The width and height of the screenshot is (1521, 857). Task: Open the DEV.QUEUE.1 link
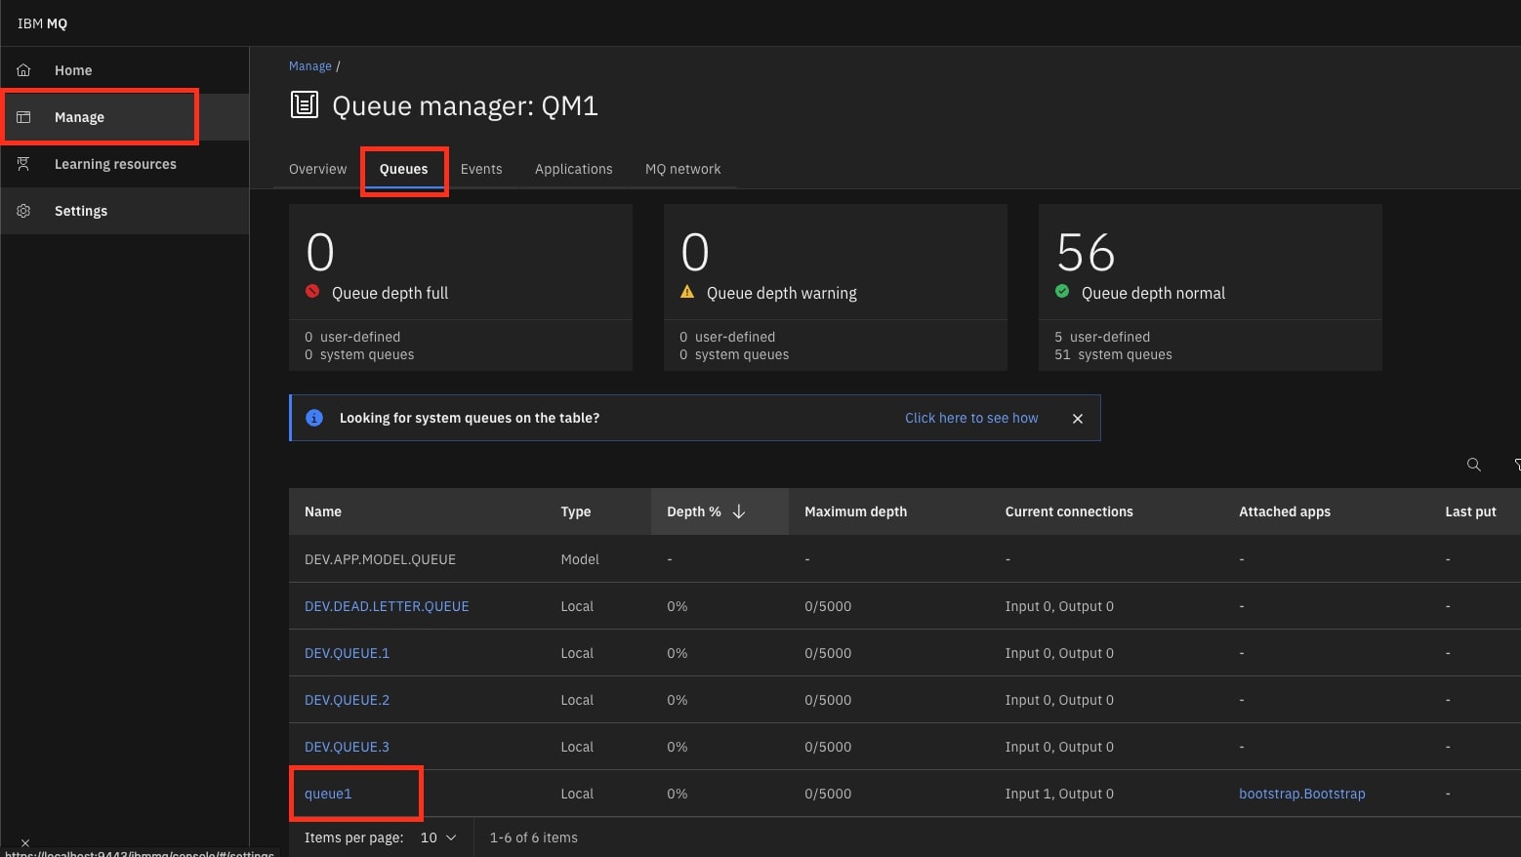pos(347,653)
